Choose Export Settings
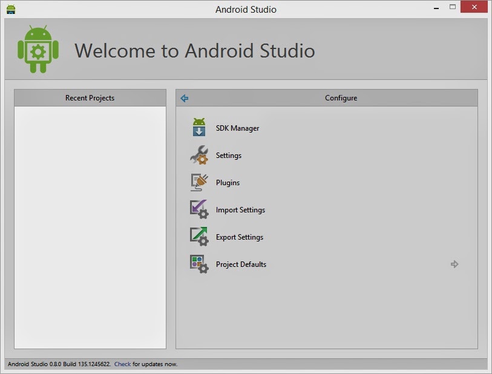The height and width of the screenshot is (374, 492). pyautogui.click(x=240, y=237)
